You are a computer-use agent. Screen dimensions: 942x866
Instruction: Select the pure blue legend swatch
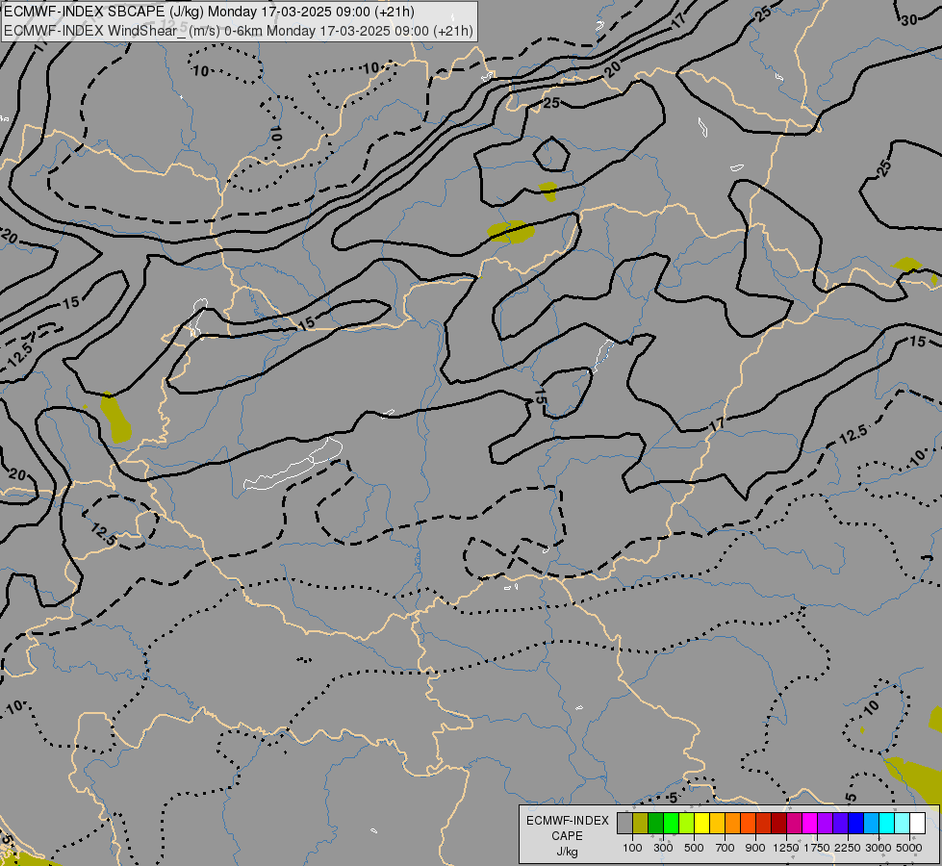(856, 824)
